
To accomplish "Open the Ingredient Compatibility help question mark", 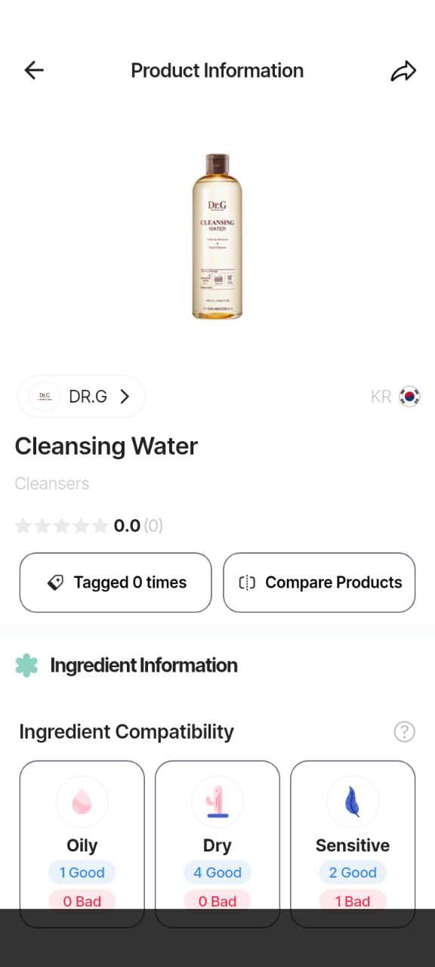I will (405, 731).
